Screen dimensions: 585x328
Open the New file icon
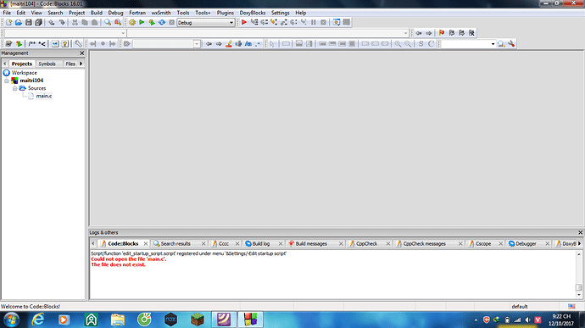8,22
